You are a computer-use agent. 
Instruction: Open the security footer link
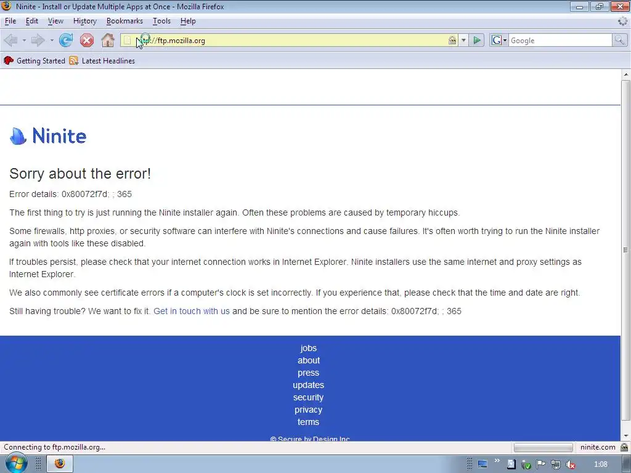[308, 397]
